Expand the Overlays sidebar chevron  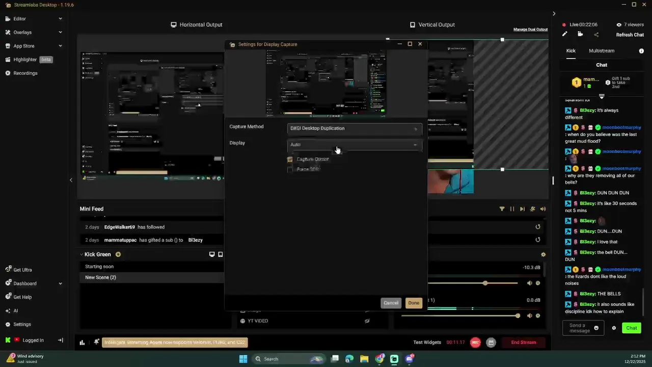click(60, 32)
